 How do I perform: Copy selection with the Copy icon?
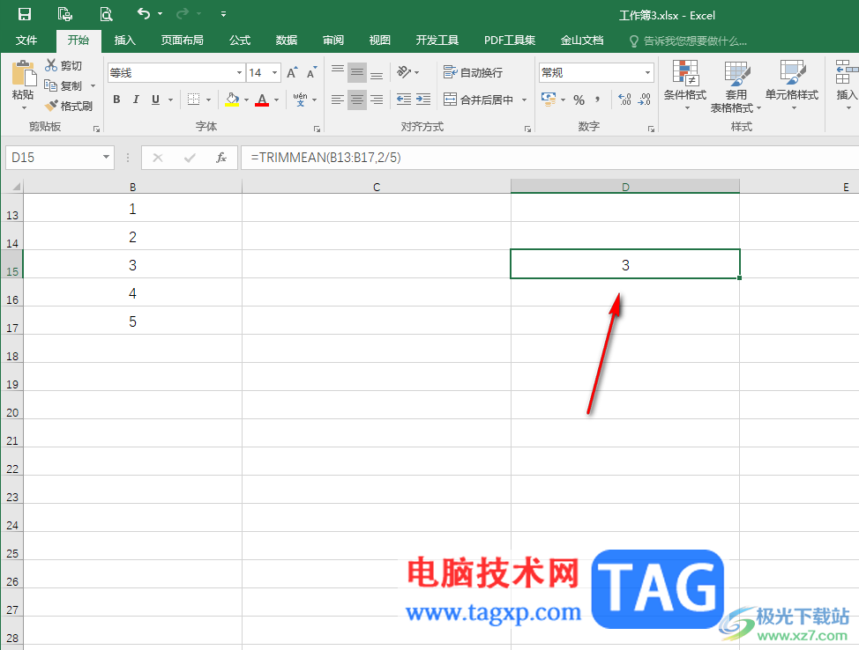[x=50, y=85]
